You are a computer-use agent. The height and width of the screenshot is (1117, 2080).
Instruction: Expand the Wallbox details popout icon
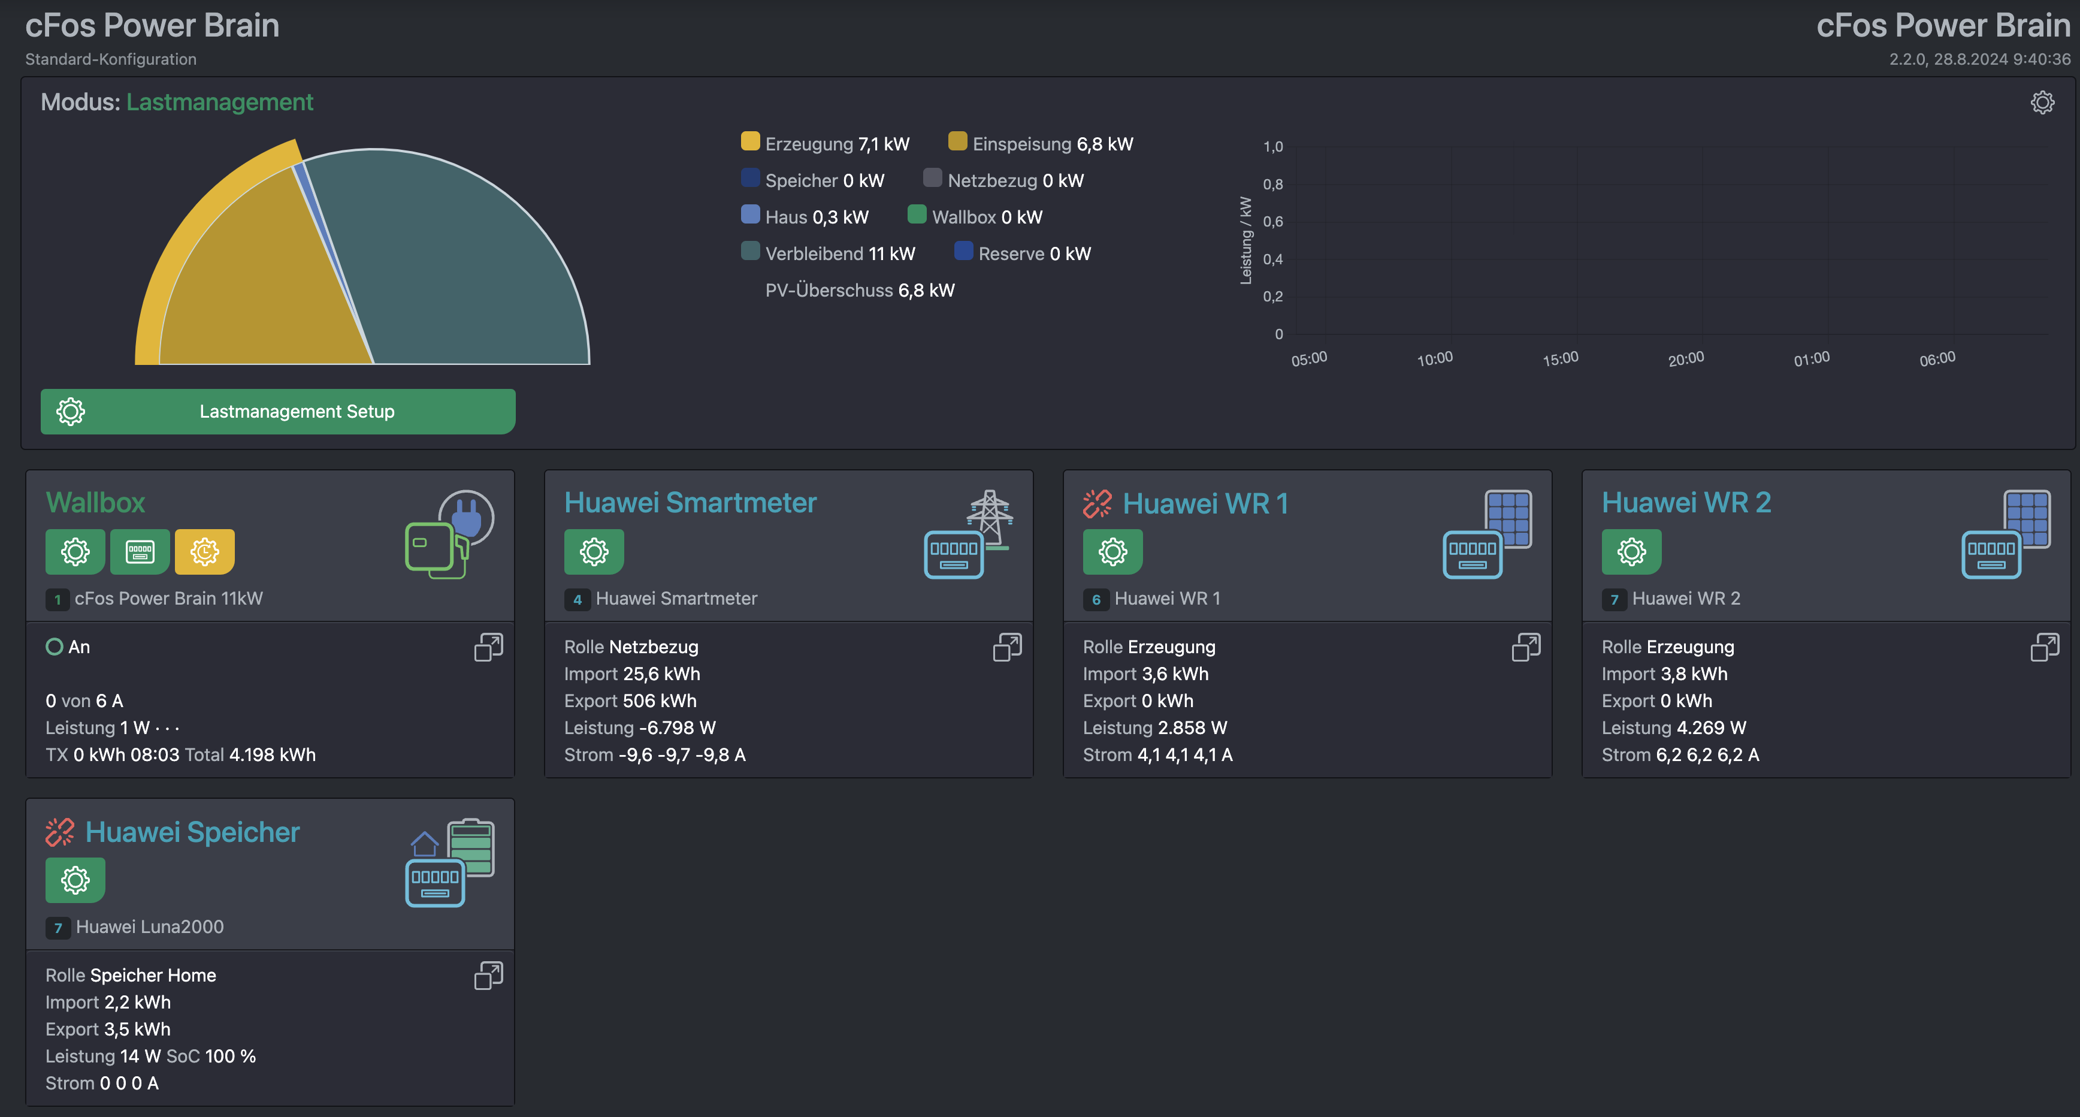[x=488, y=647]
